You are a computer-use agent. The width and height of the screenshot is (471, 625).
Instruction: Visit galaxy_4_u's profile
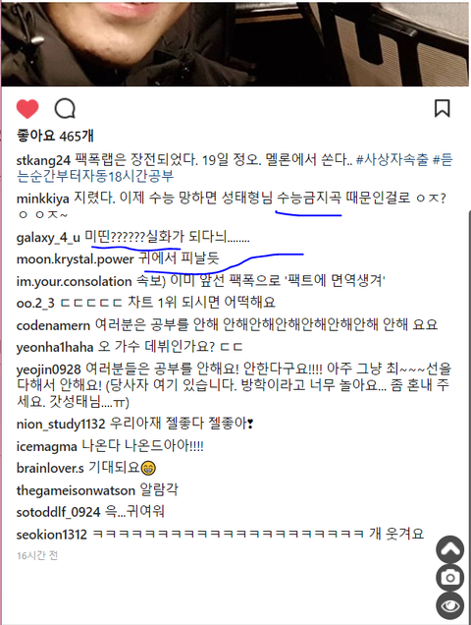click(x=48, y=238)
